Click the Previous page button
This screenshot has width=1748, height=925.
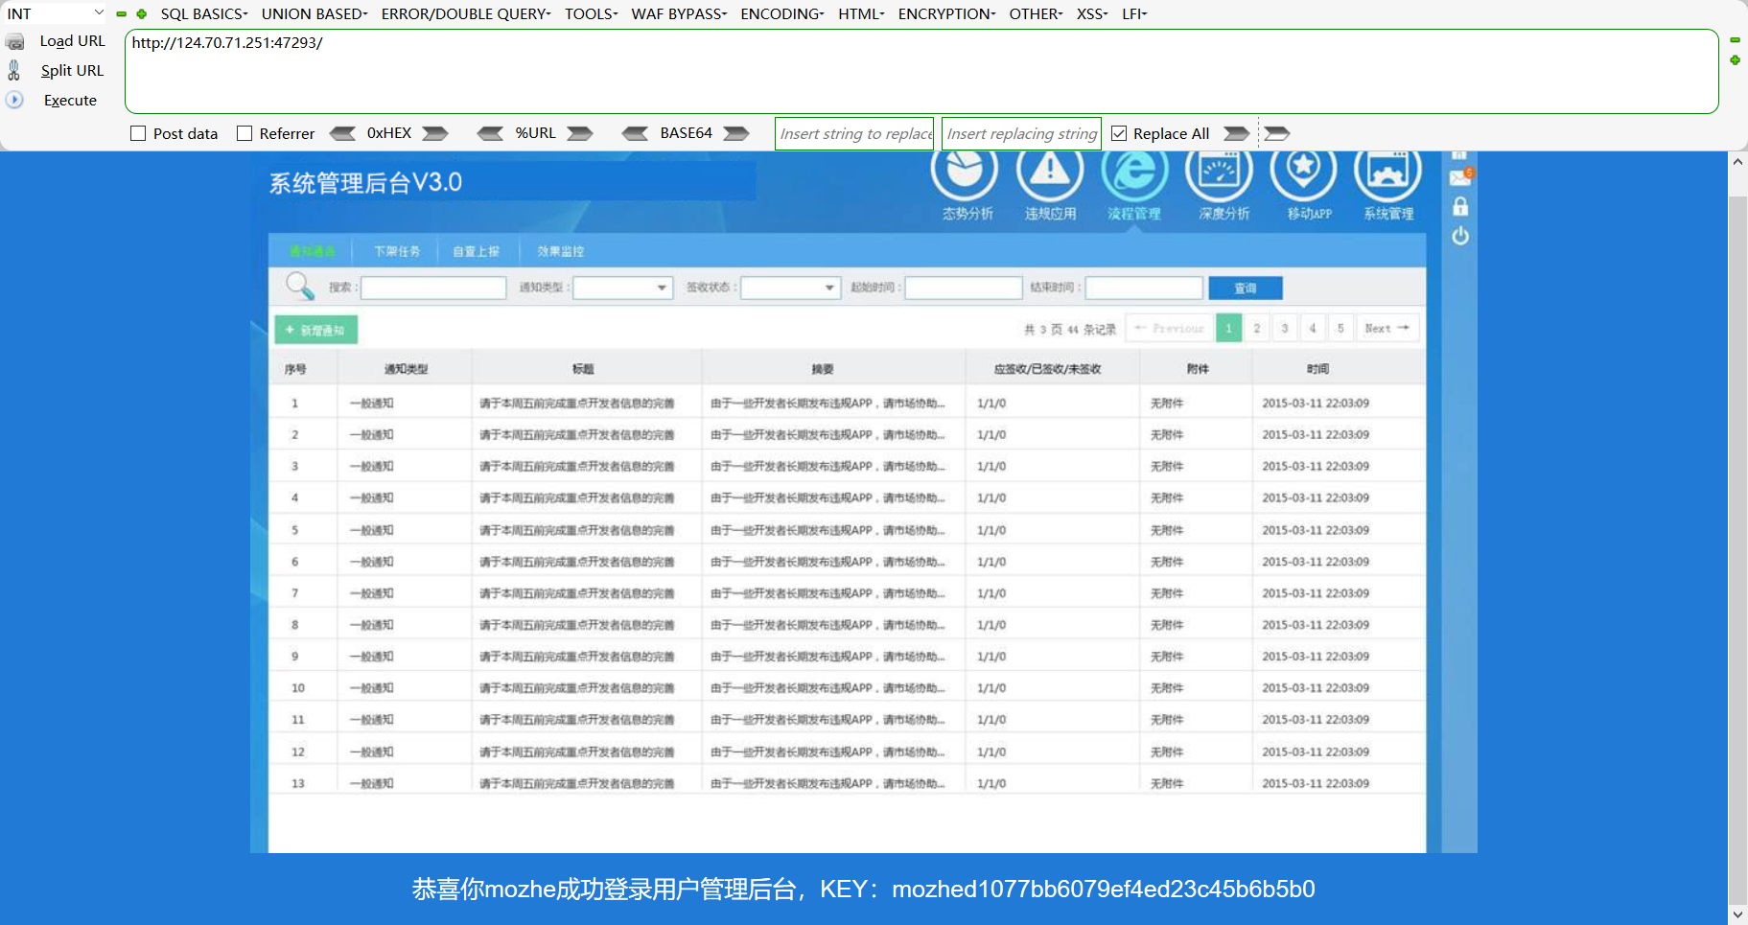pos(1169,328)
